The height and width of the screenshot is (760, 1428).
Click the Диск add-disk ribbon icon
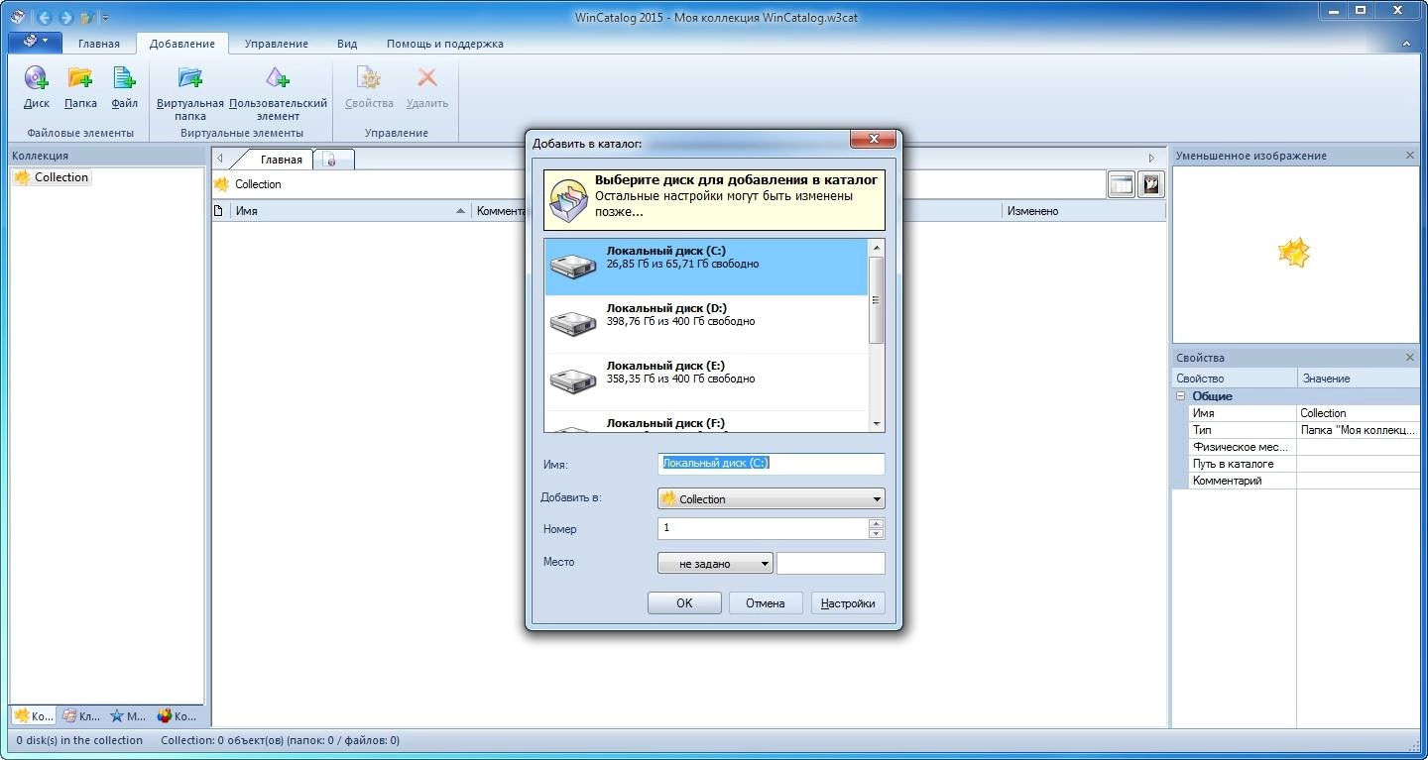37,87
